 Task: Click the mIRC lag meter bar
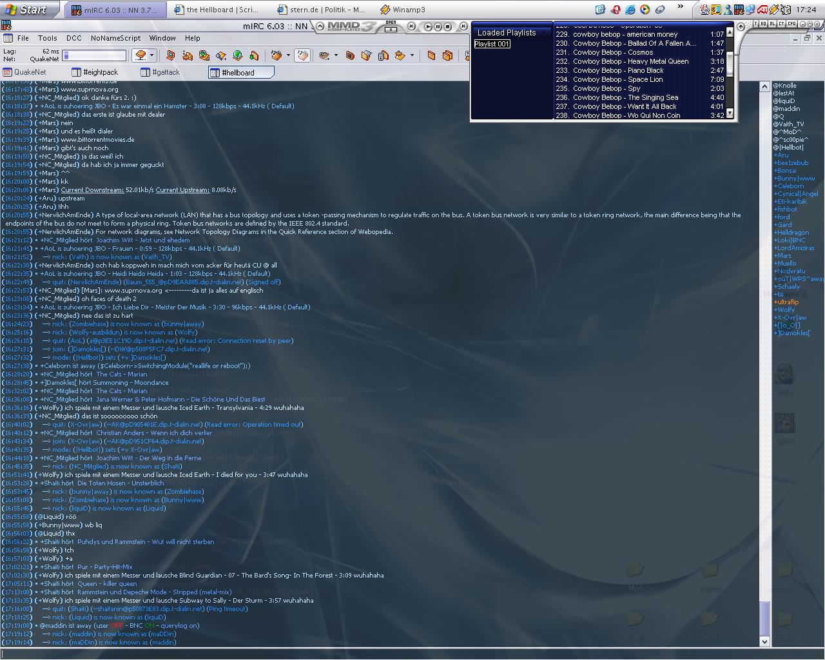tap(95, 55)
